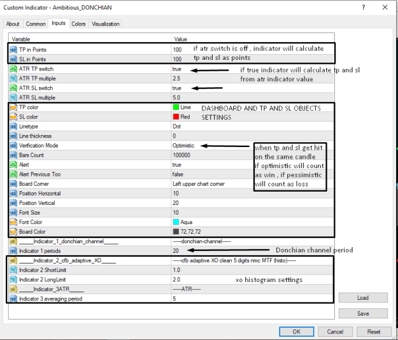The image size is (398, 340).
Task: Toggle the ATR SL switch true value
Action: 176,88
